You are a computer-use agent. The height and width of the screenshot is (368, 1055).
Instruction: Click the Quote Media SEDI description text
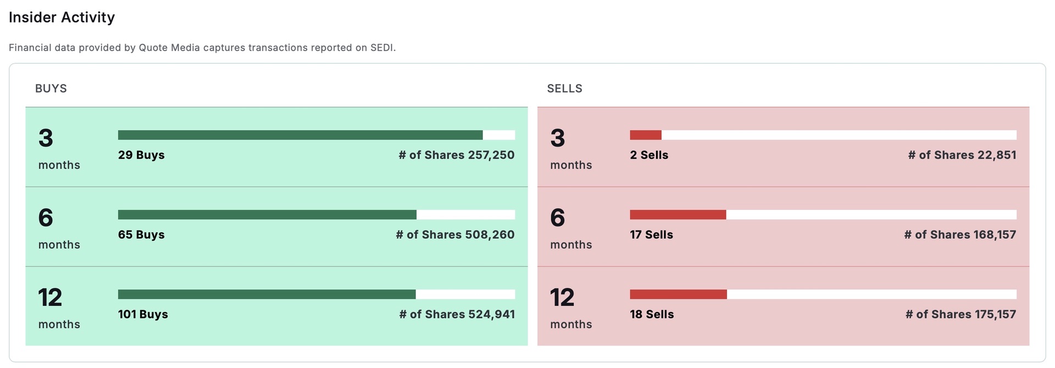coord(202,48)
